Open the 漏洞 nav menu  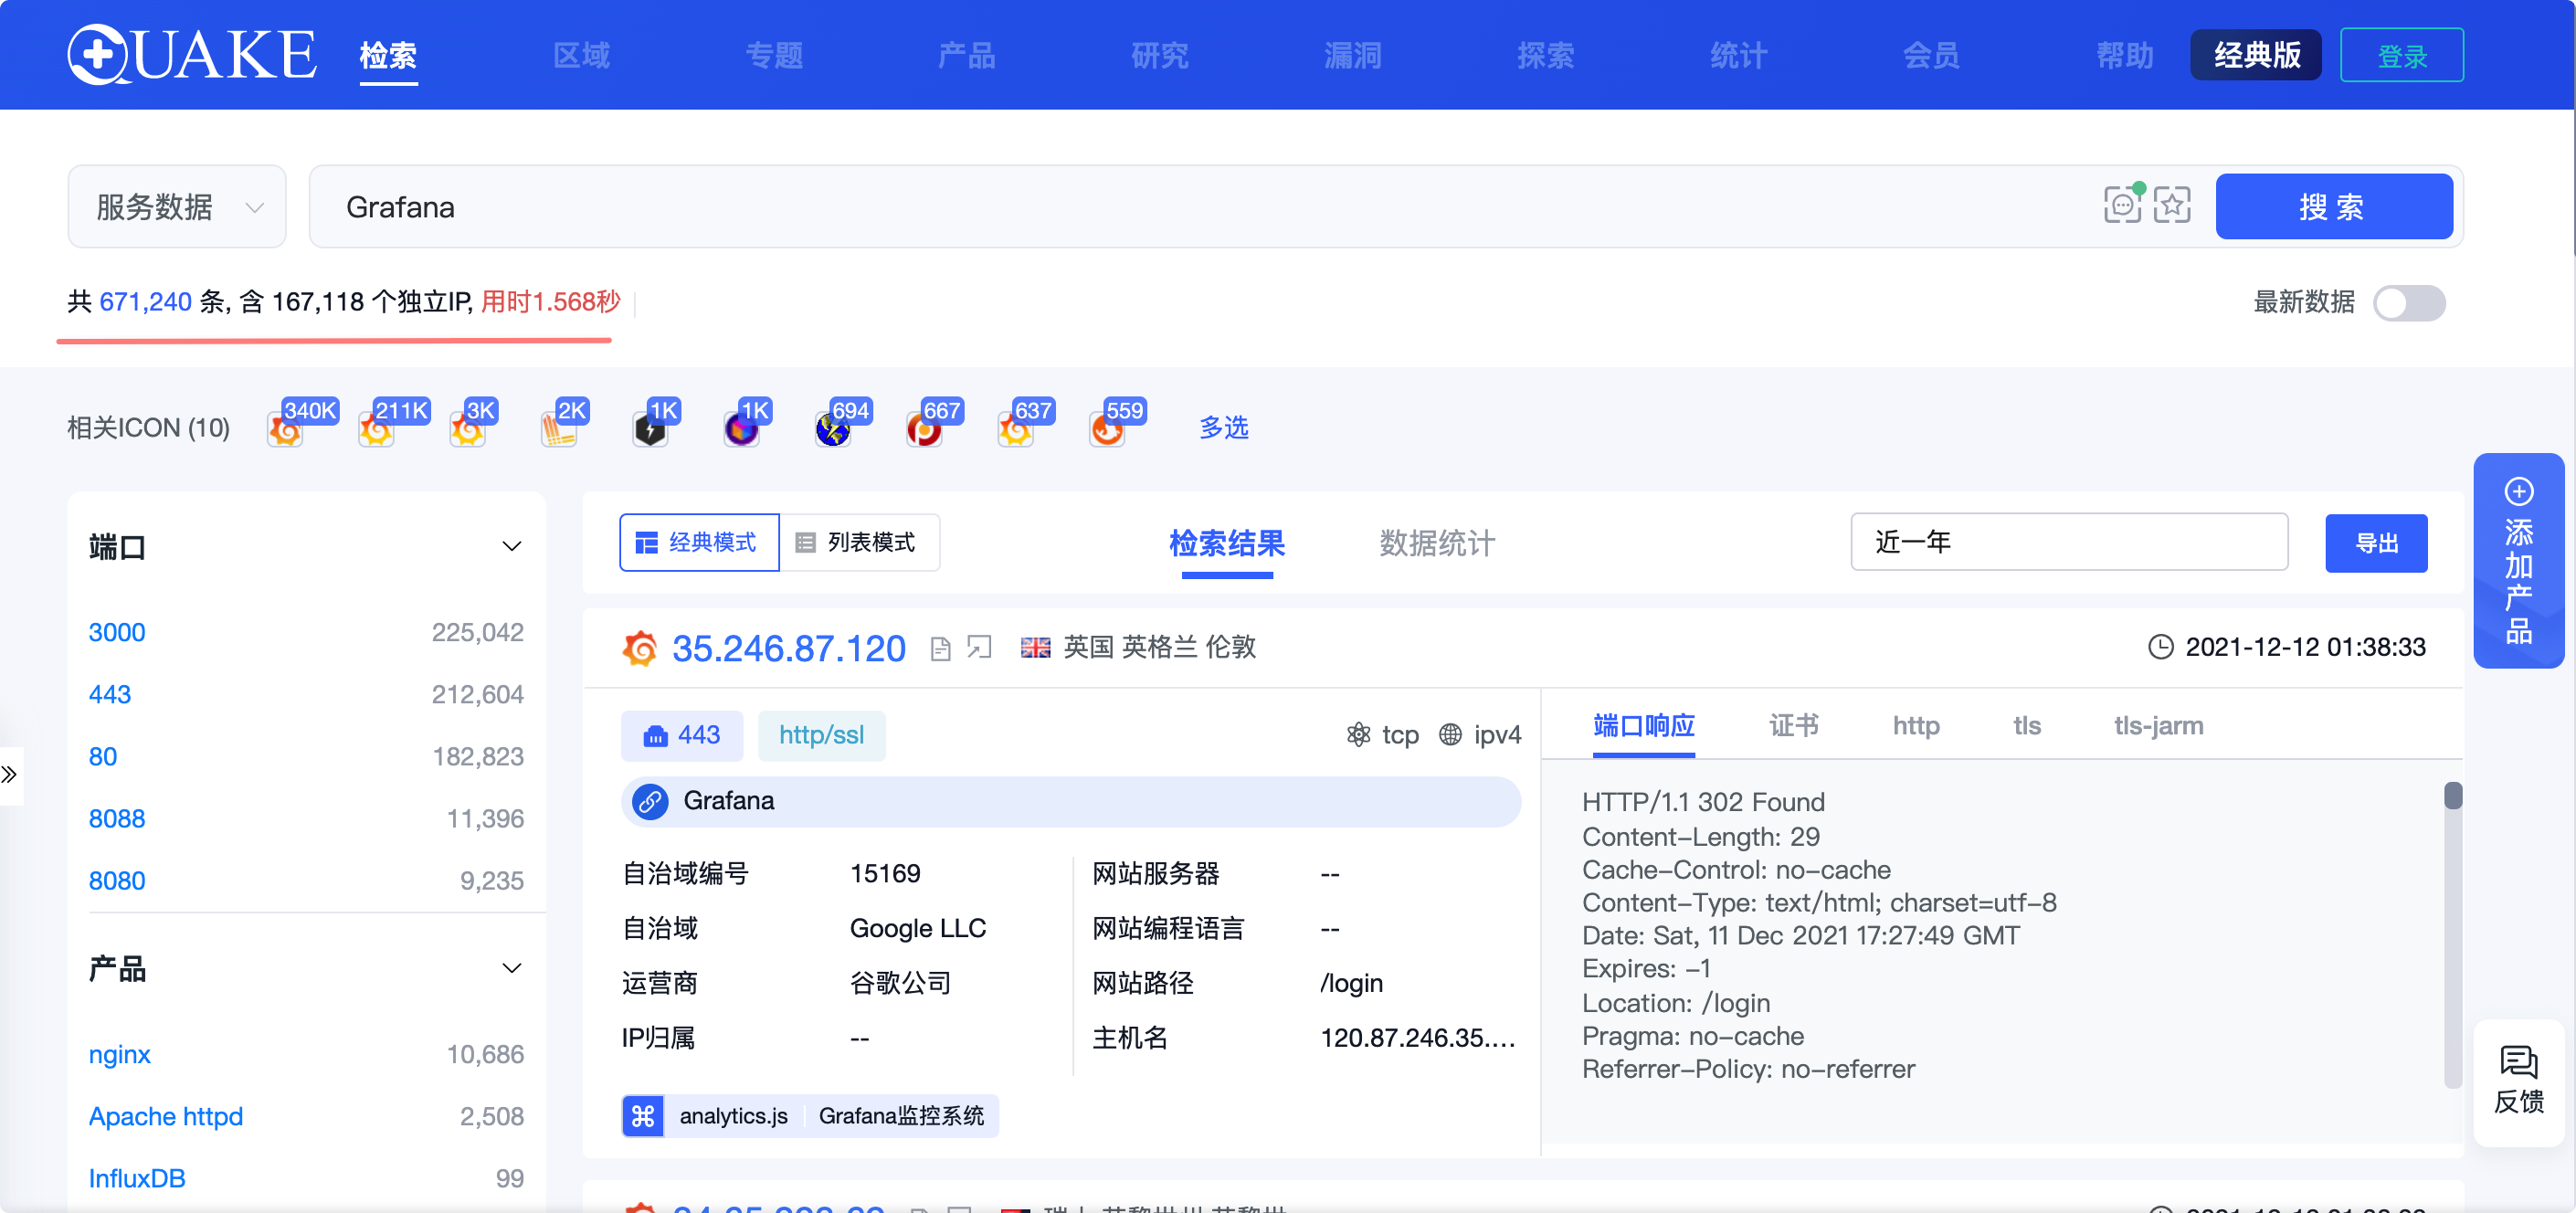point(1352,55)
